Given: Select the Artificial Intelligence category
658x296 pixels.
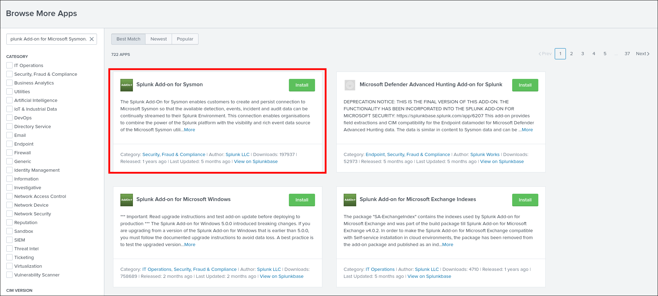Looking at the screenshot, I should [9, 100].
